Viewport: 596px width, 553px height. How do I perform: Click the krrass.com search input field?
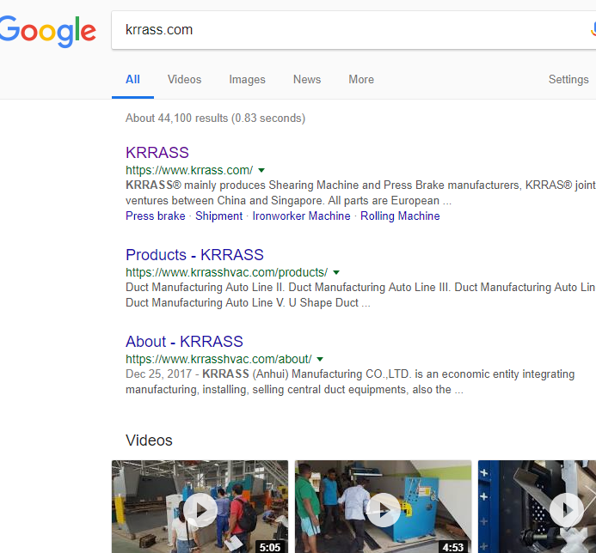click(353, 30)
